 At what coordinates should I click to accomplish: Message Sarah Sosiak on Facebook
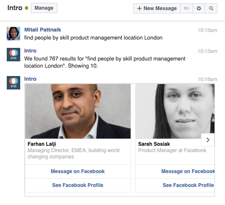[x=175, y=171]
